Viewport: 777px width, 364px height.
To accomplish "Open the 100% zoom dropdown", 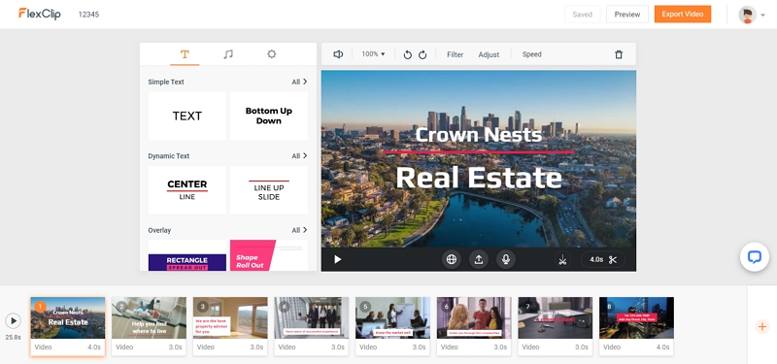I will 373,54.
